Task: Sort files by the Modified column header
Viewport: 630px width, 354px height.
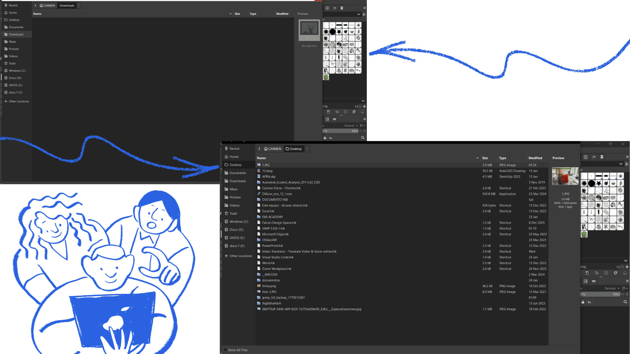Action: click(535, 158)
